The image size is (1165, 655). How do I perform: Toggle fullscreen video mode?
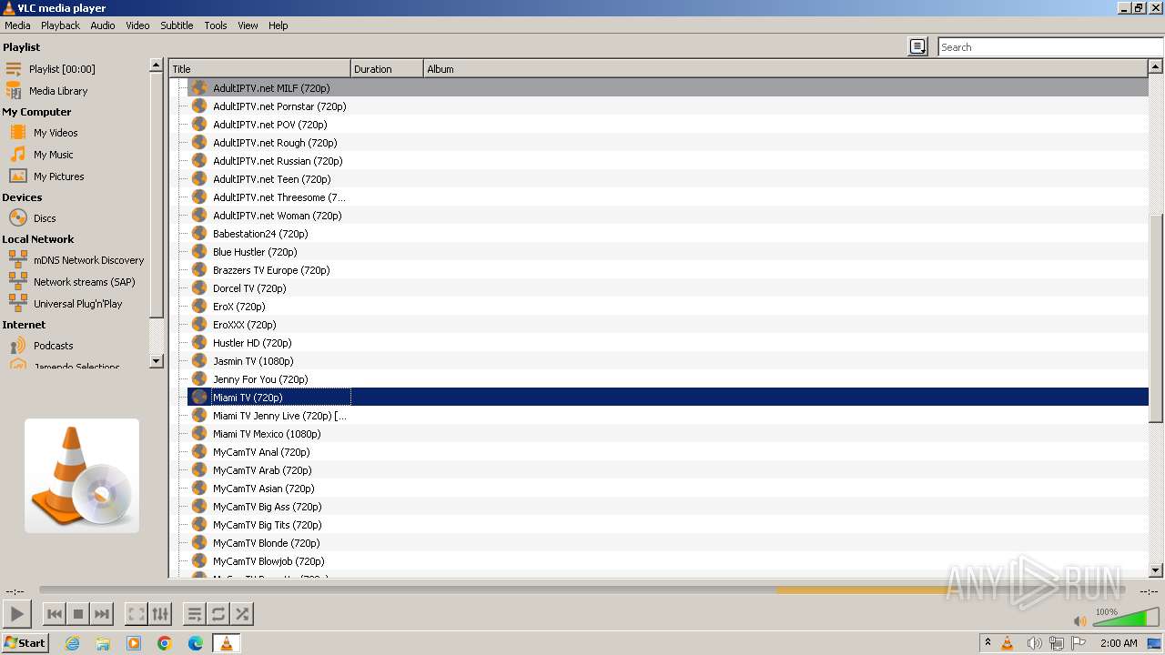tap(136, 614)
